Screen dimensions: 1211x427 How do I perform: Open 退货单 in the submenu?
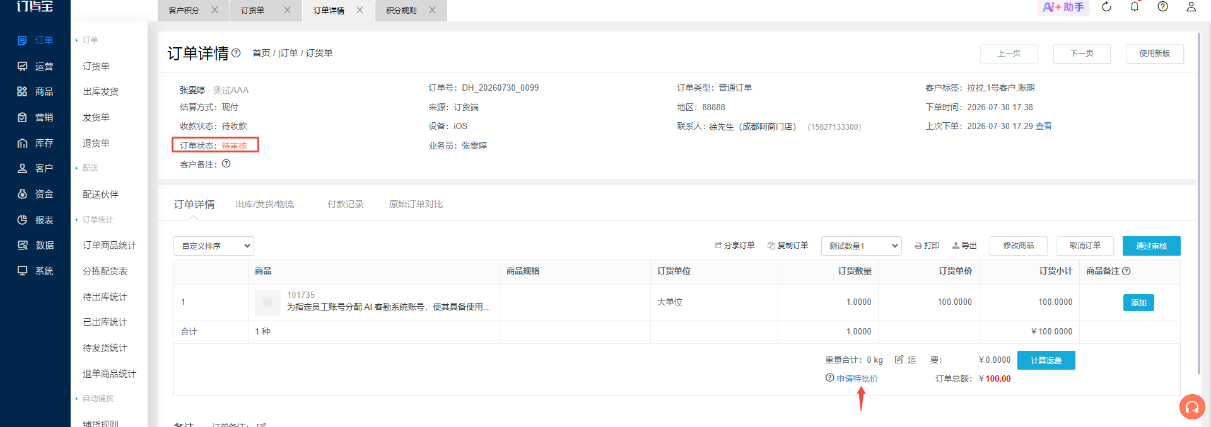point(96,143)
